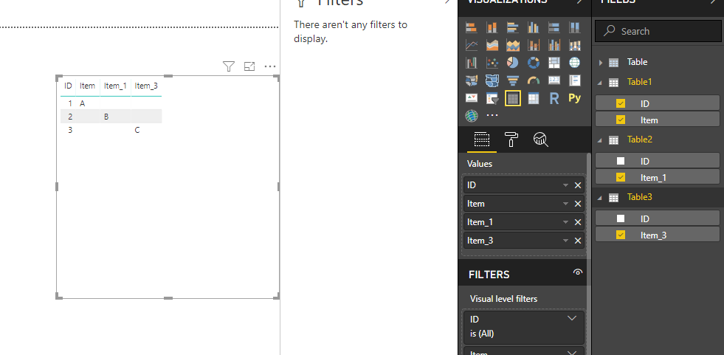The image size is (724, 355).
Task: Check the ID field under Table3
Action: [x=621, y=218]
